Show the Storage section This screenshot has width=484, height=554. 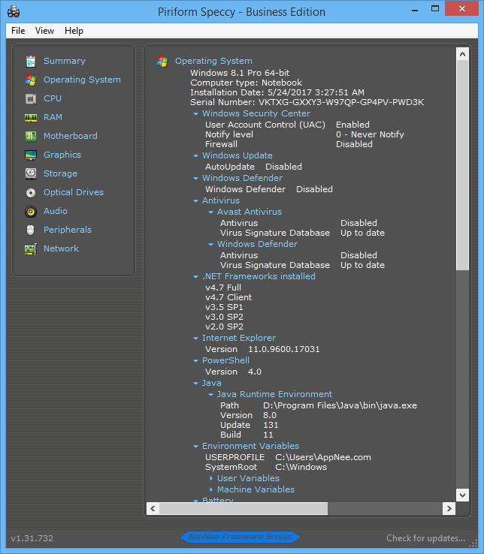coord(60,173)
